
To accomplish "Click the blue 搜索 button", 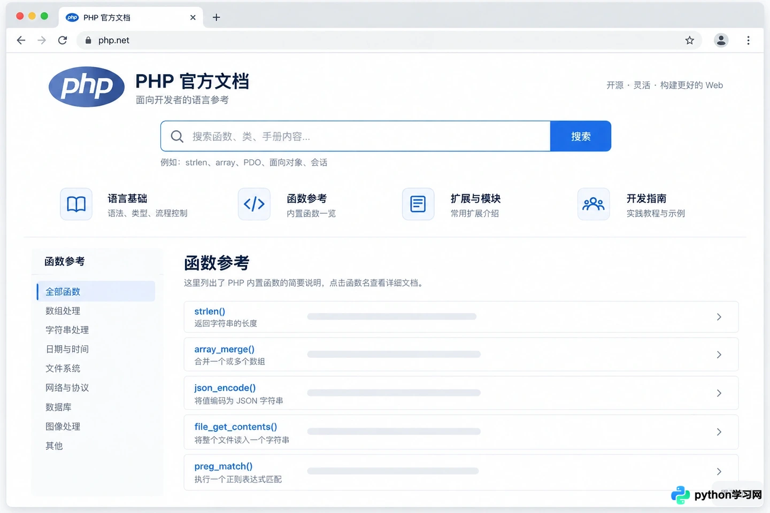I will 581,136.
